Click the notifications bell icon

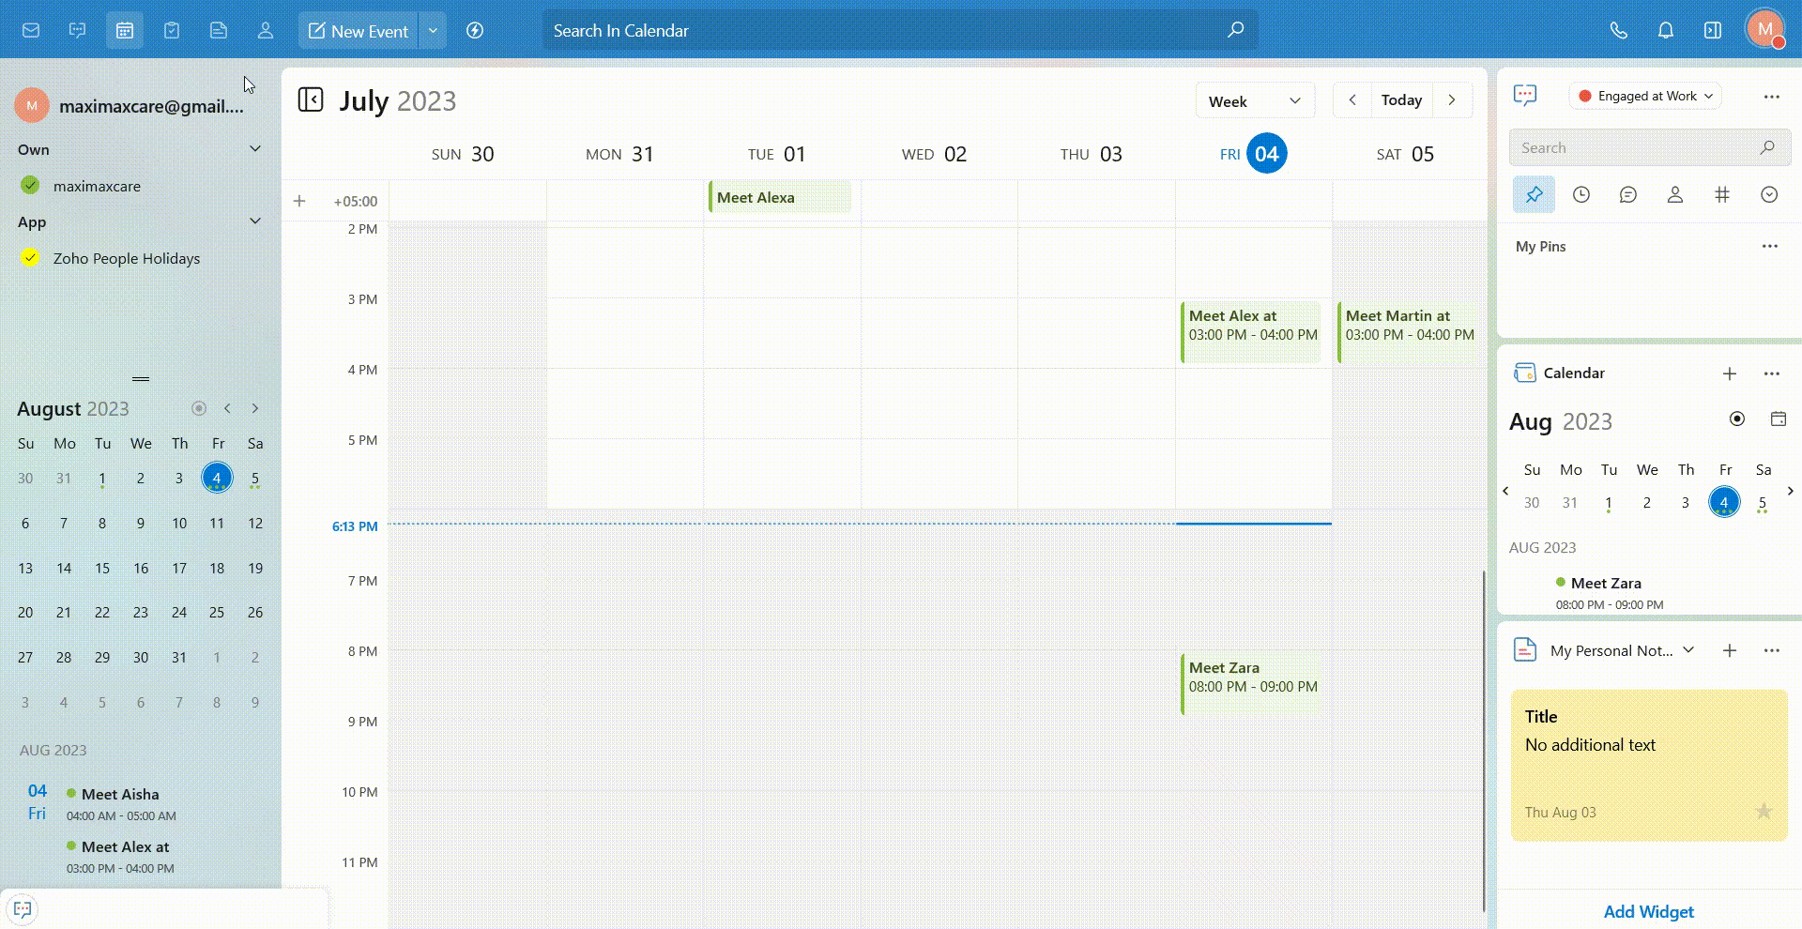tap(1666, 30)
